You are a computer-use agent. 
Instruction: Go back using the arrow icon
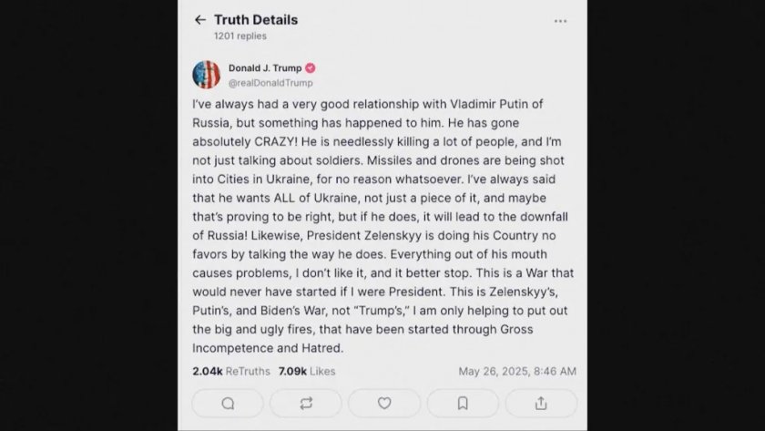click(200, 20)
